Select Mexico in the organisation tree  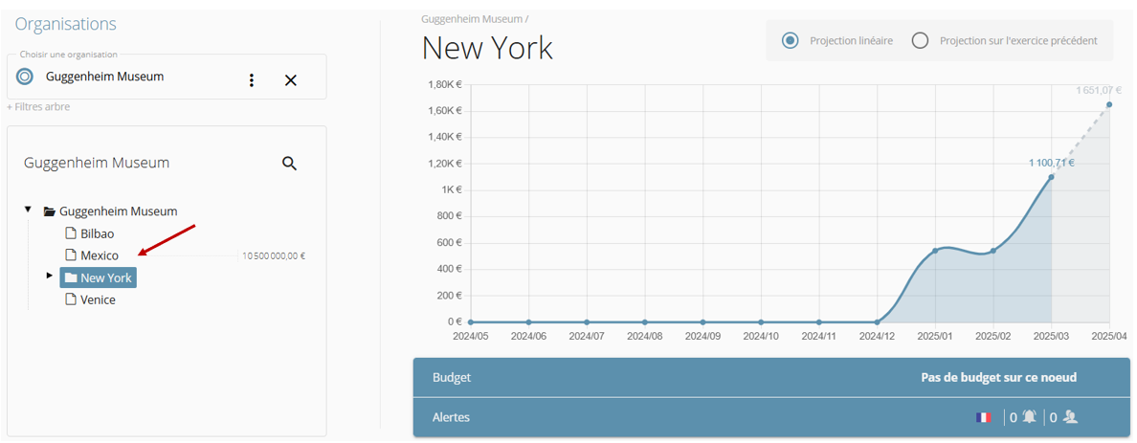tap(100, 255)
